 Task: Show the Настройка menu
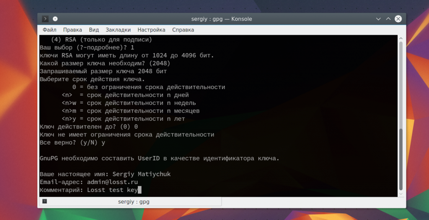tap(151, 30)
